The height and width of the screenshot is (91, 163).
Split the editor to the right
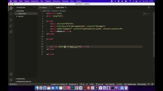coord(149,7)
